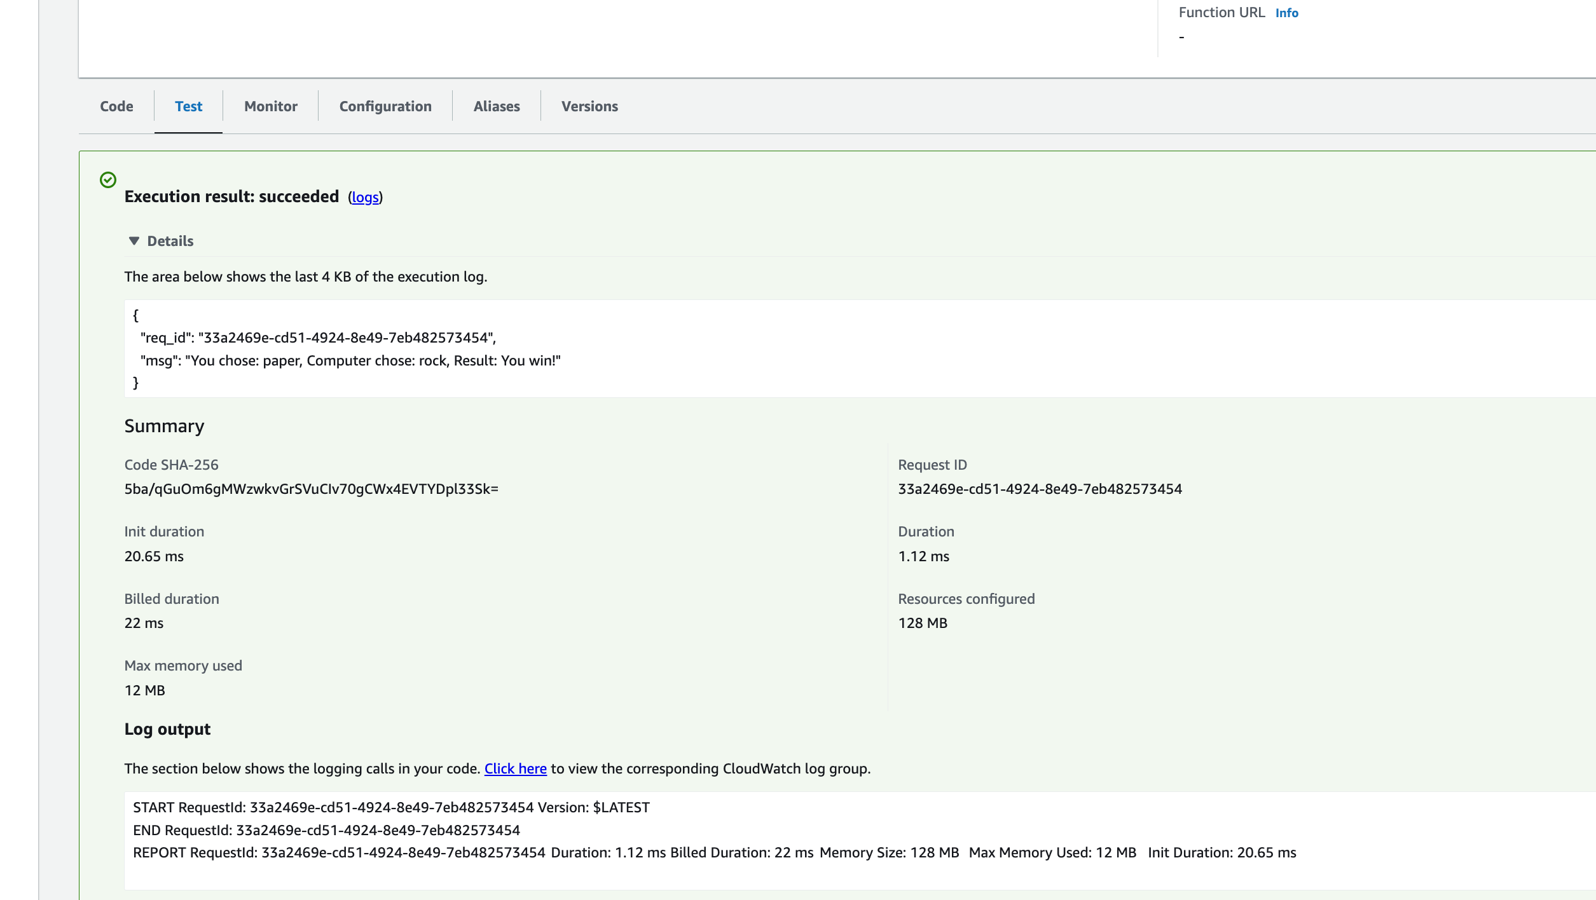Screen dimensions: 1596x900
Task: Click the green success checkmark icon
Action: click(x=108, y=180)
